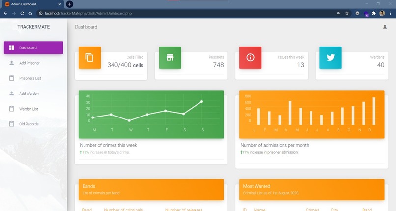Open Add Prisoner page in sidebar
The image size is (396, 211).
(33, 63)
